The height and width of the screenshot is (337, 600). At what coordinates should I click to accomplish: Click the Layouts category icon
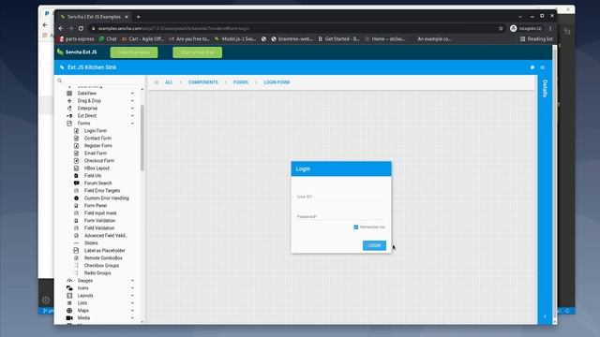pos(69,296)
